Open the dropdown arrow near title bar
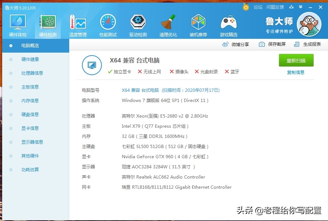Image resolution: width=328 pixels, height=221 pixels. coord(301,7)
